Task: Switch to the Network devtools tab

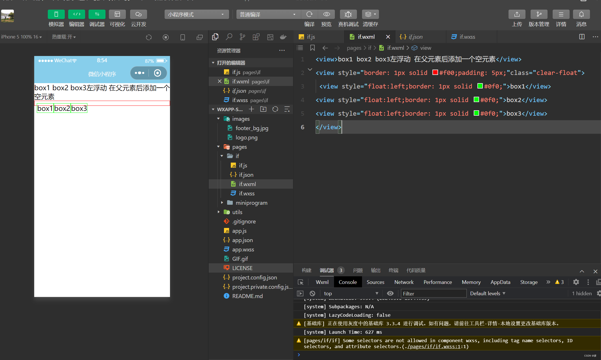Action: (x=404, y=282)
